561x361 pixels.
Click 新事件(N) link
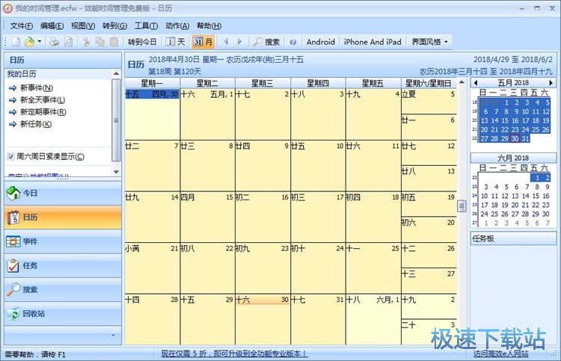[x=37, y=88]
